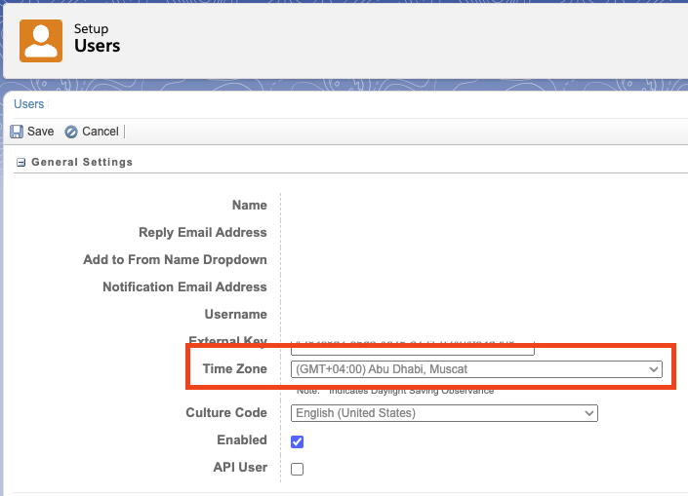The image size is (688, 496).
Task: Click the Users page title
Action: click(97, 46)
